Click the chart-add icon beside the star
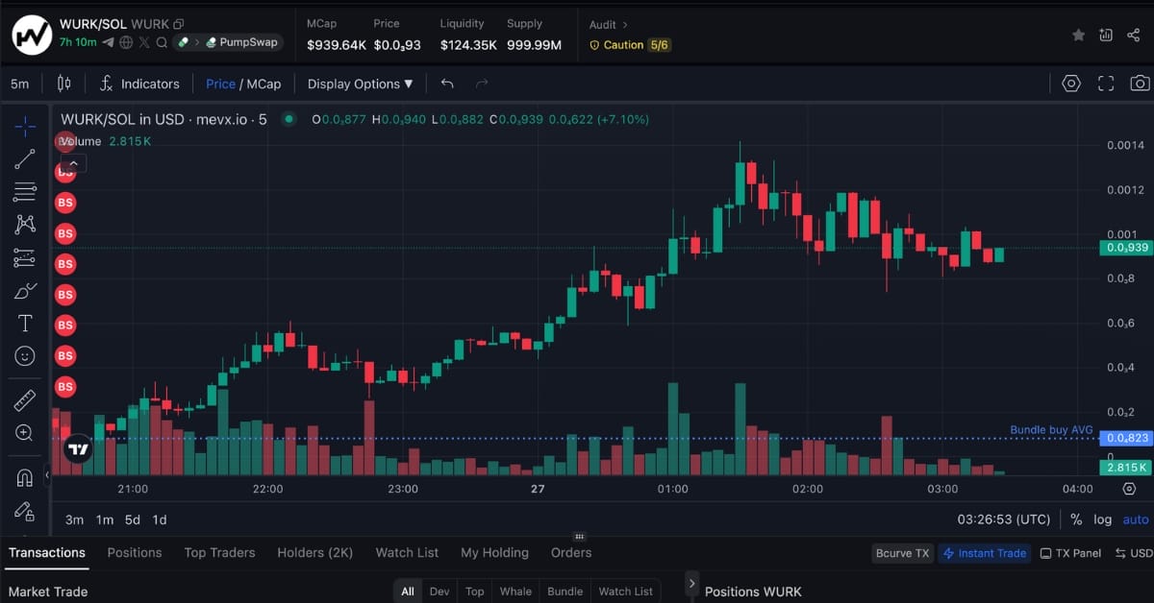The image size is (1154, 603). point(1106,35)
